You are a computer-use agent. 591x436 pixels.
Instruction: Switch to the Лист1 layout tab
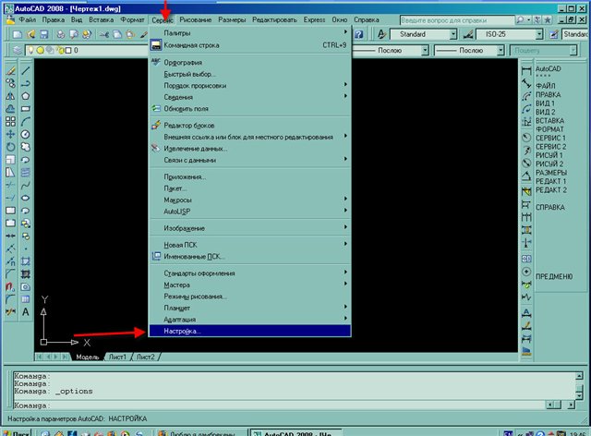117,357
